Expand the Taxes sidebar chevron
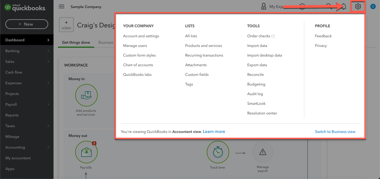The image size is (380, 179). point(48,126)
